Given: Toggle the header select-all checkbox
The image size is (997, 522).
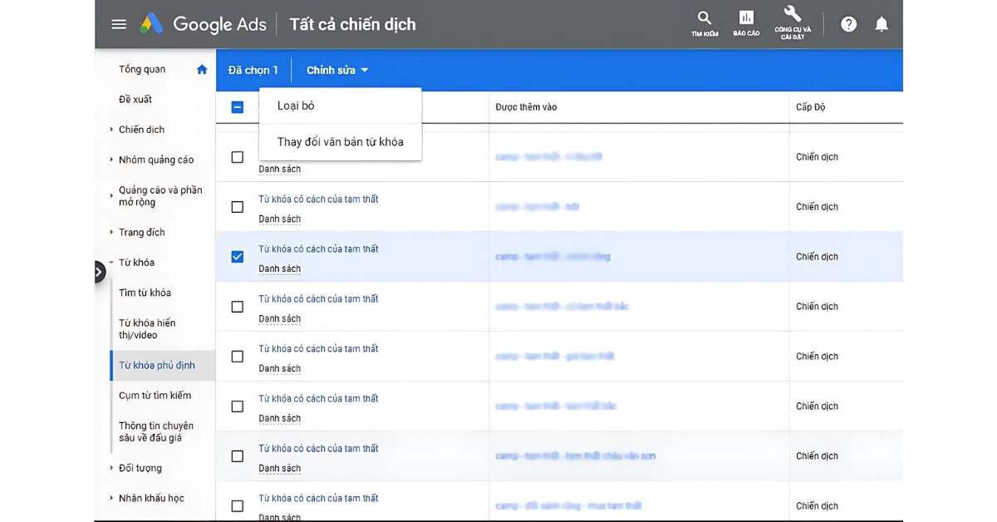Looking at the screenshot, I should pos(238,107).
